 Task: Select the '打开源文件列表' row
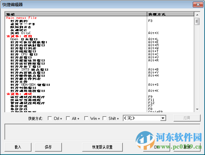tap(76, 79)
